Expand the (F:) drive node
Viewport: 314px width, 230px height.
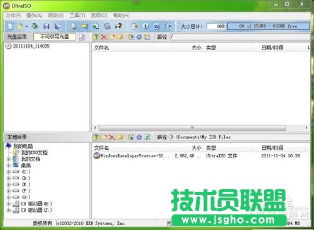click(9, 191)
